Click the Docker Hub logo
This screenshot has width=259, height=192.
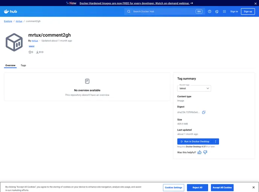11,12
